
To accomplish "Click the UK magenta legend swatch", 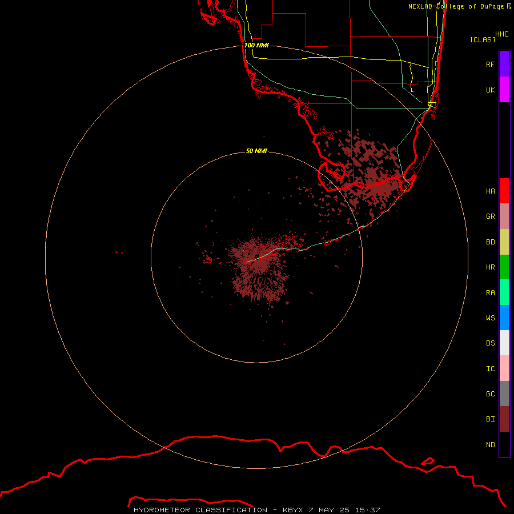I will [504, 90].
